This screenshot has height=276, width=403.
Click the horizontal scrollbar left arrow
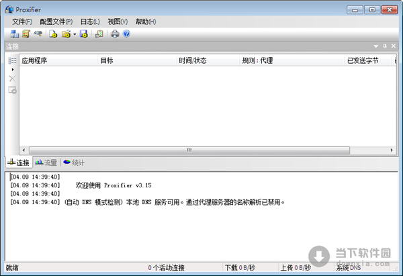point(24,150)
